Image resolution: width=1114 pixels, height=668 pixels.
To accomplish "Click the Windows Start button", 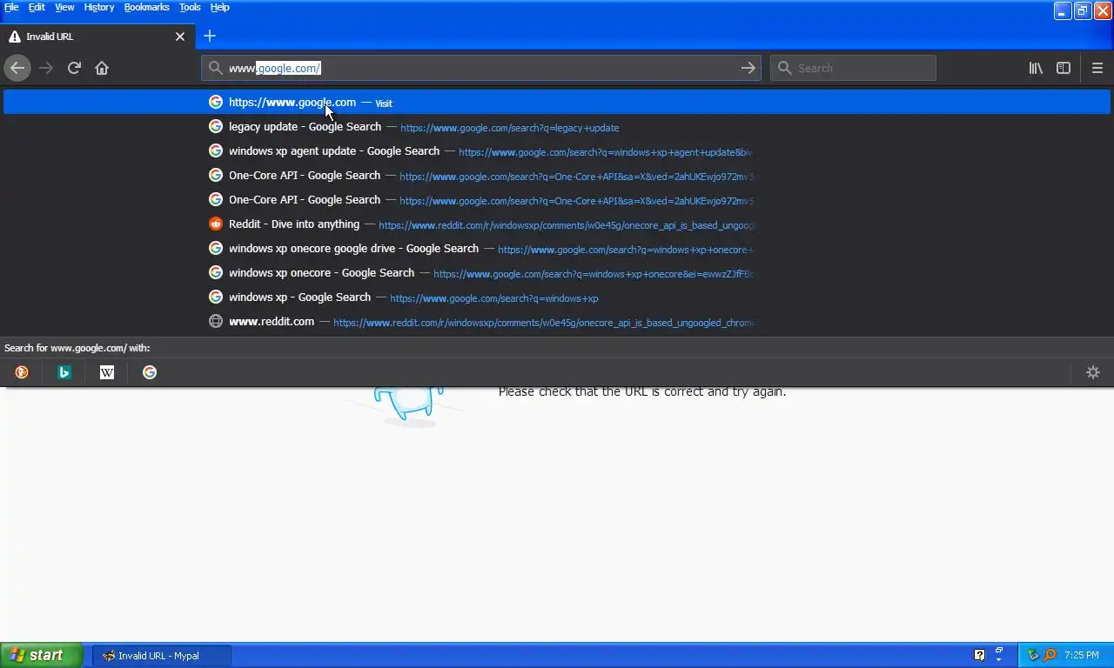I will pos(42,655).
